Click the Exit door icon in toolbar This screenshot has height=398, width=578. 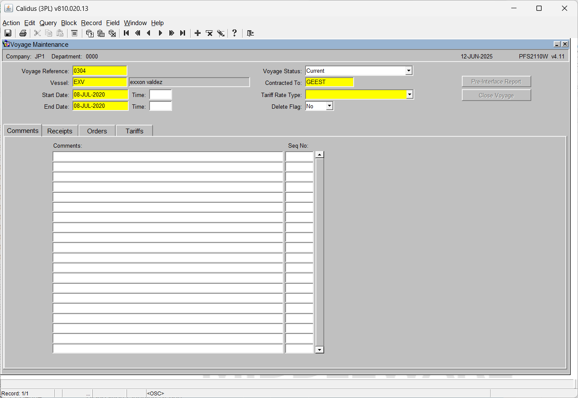250,33
